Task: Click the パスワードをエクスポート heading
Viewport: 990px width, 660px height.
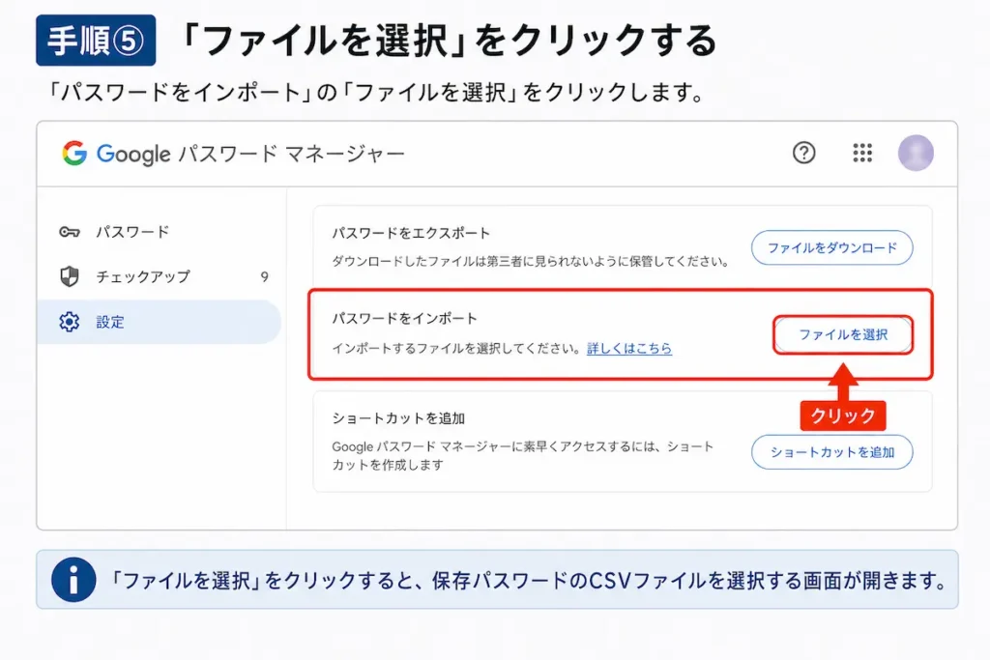Action: pyautogui.click(x=412, y=233)
